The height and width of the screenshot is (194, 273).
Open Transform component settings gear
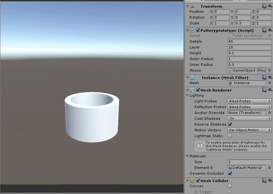tap(270, 6)
